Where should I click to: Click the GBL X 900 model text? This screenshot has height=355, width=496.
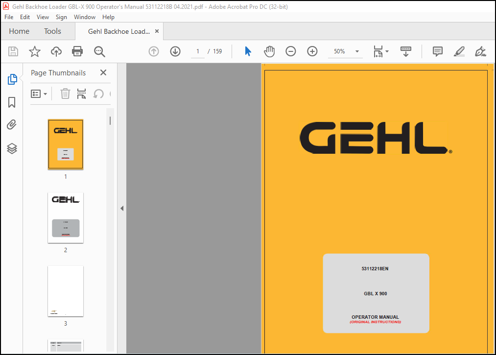(375, 294)
